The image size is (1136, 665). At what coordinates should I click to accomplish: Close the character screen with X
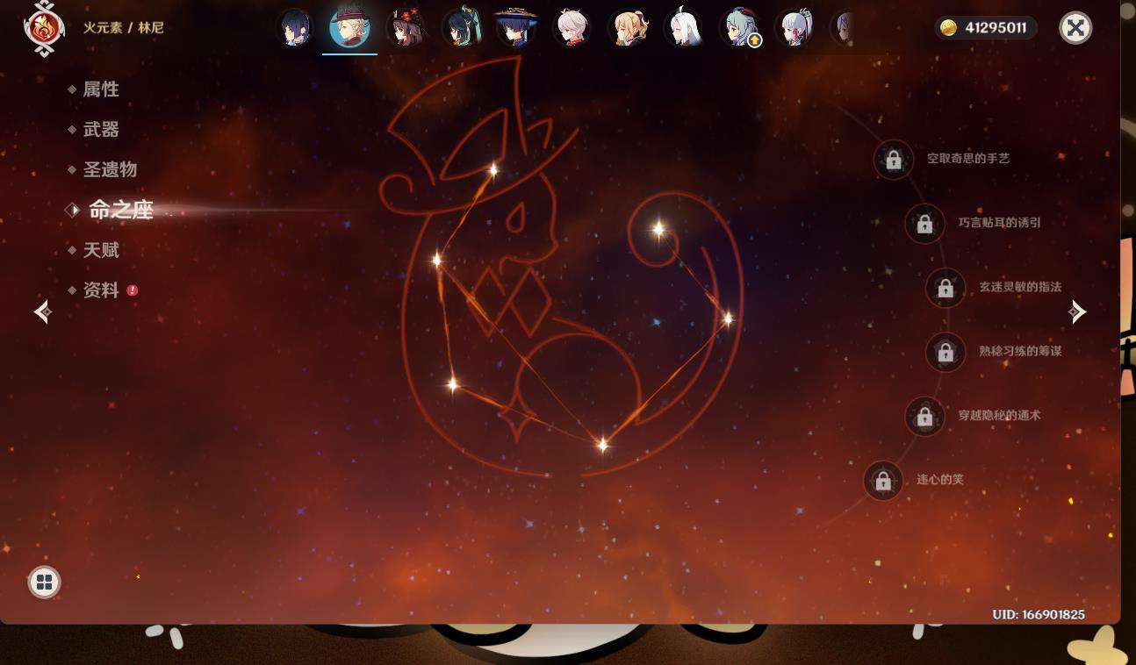click(x=1075, y=28)
